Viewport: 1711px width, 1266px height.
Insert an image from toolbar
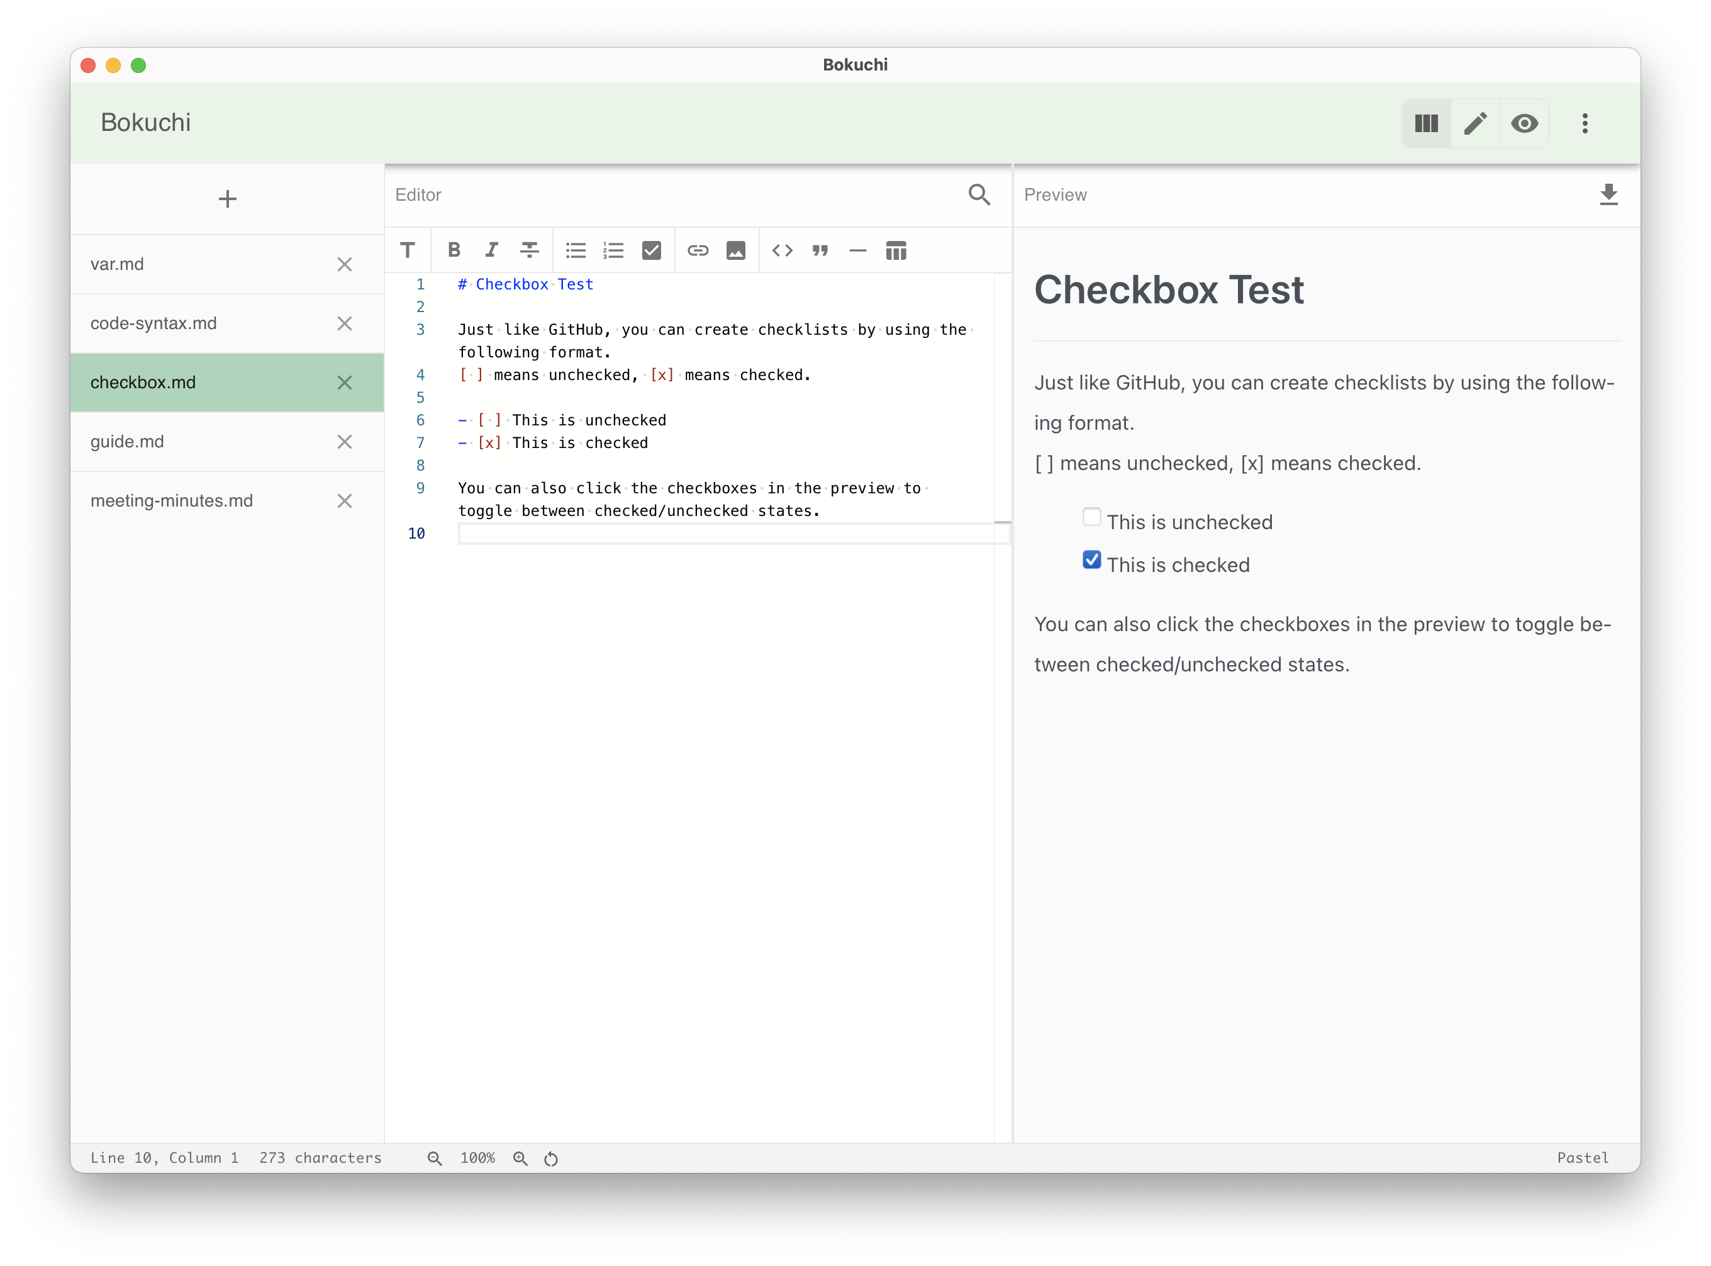(x=735, y=250)
